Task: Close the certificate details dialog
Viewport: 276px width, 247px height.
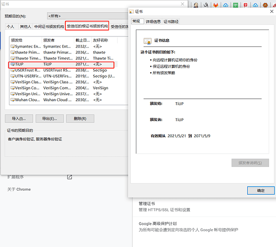Action: [x=272, y=11]
